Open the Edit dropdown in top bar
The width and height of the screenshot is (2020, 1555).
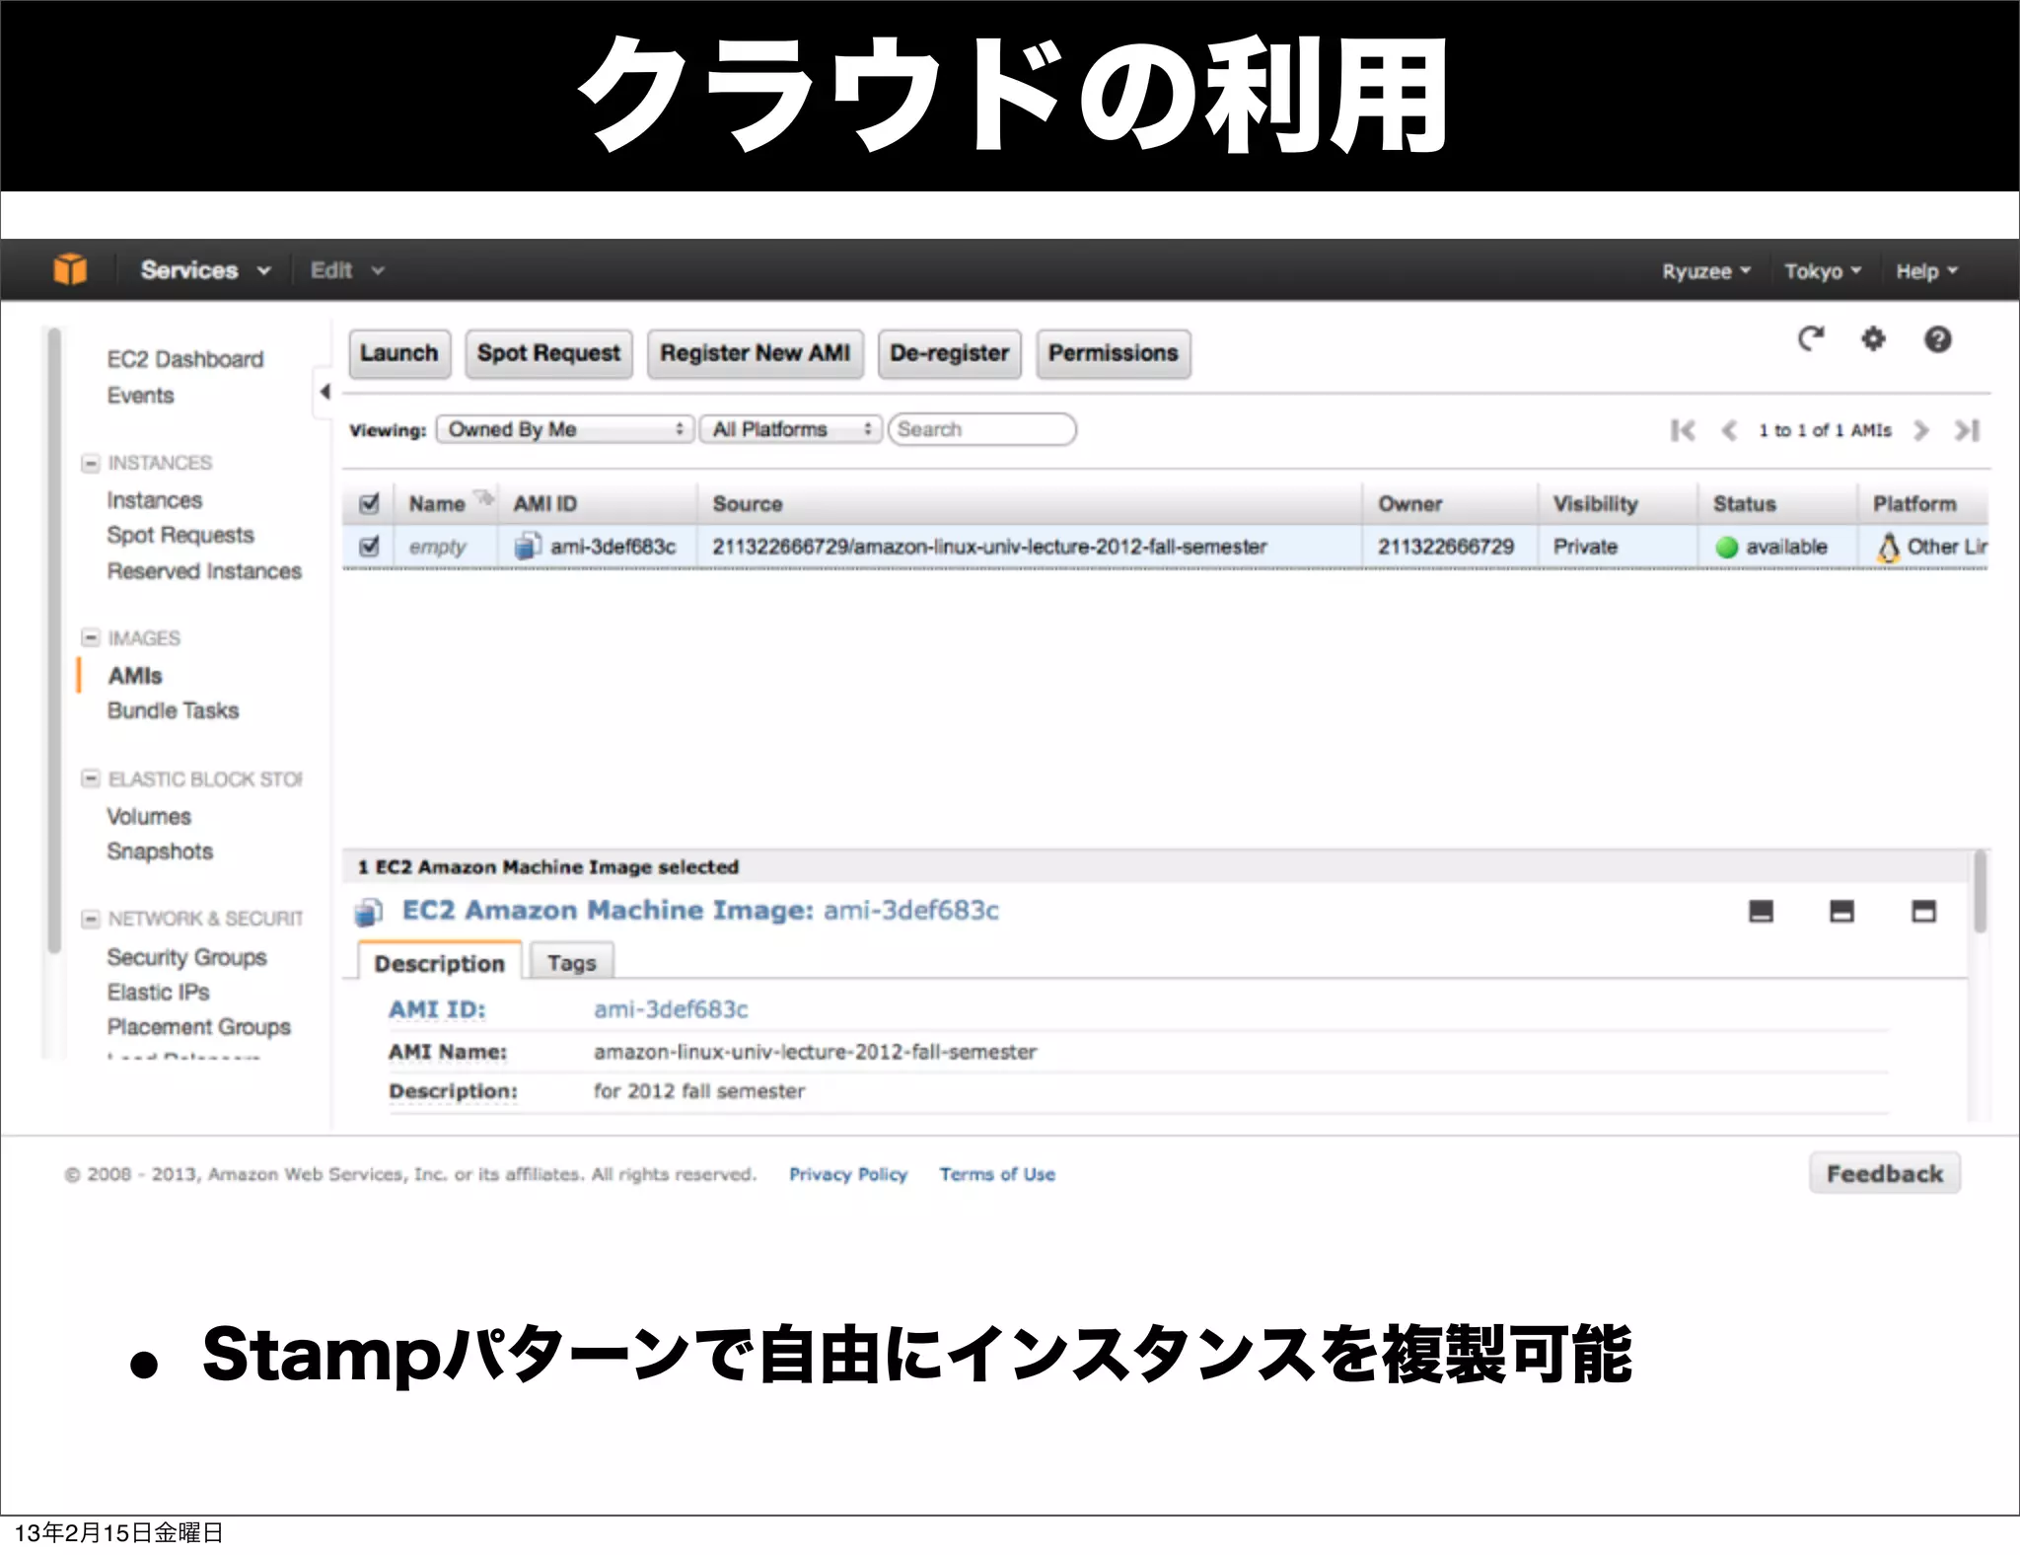tap(347, 270)
